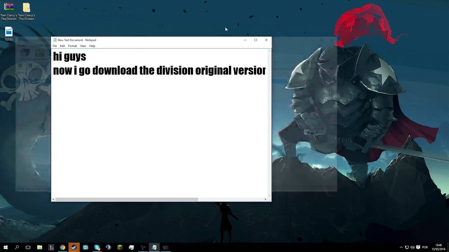449x252 pixels.
Task: Show hidden system tray icons
Action: (x=401, y=247)
